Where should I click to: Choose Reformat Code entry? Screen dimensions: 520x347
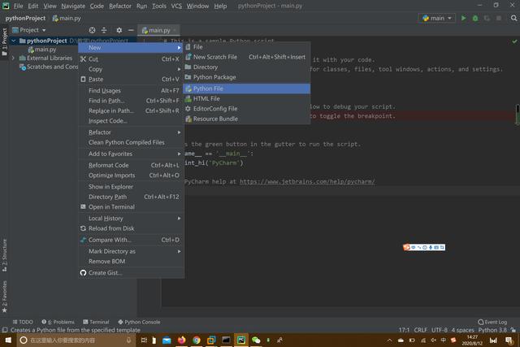click(x=131, y=165)
